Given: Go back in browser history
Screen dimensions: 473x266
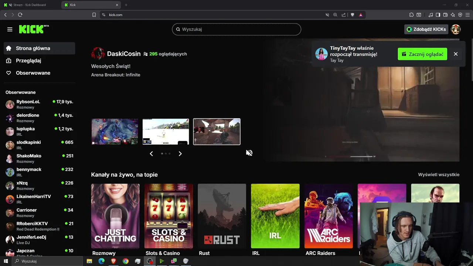Looking at the screenshot, I should (5, 15).
